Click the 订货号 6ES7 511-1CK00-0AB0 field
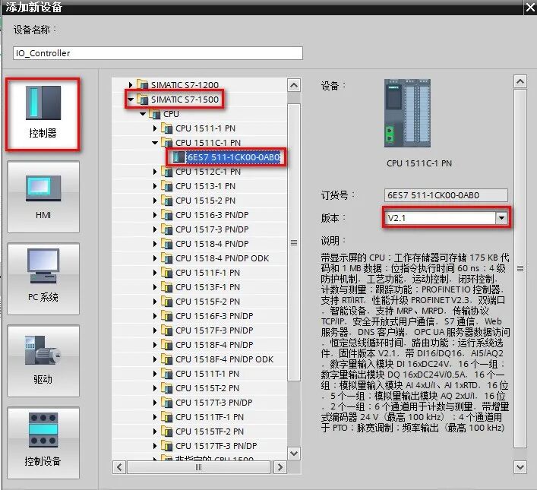The width and height of the screenshot is (537, 490). tap(446, 195)
